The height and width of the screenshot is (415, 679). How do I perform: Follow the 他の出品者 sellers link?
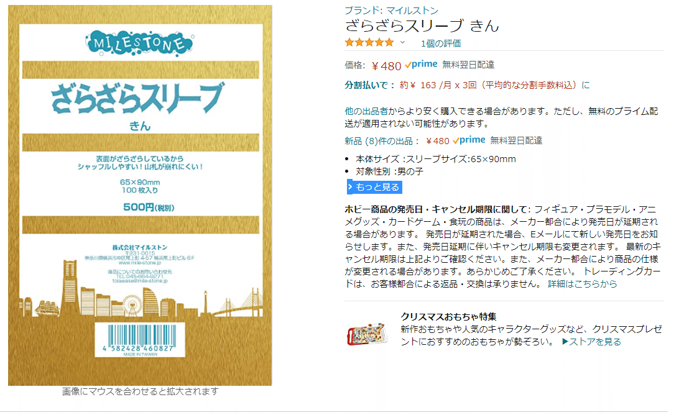click(366, 111)
